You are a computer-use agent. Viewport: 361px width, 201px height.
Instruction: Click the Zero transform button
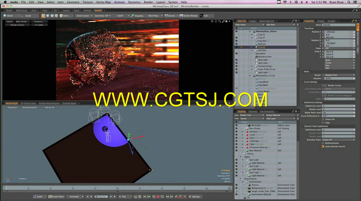[x=339, y=65]
